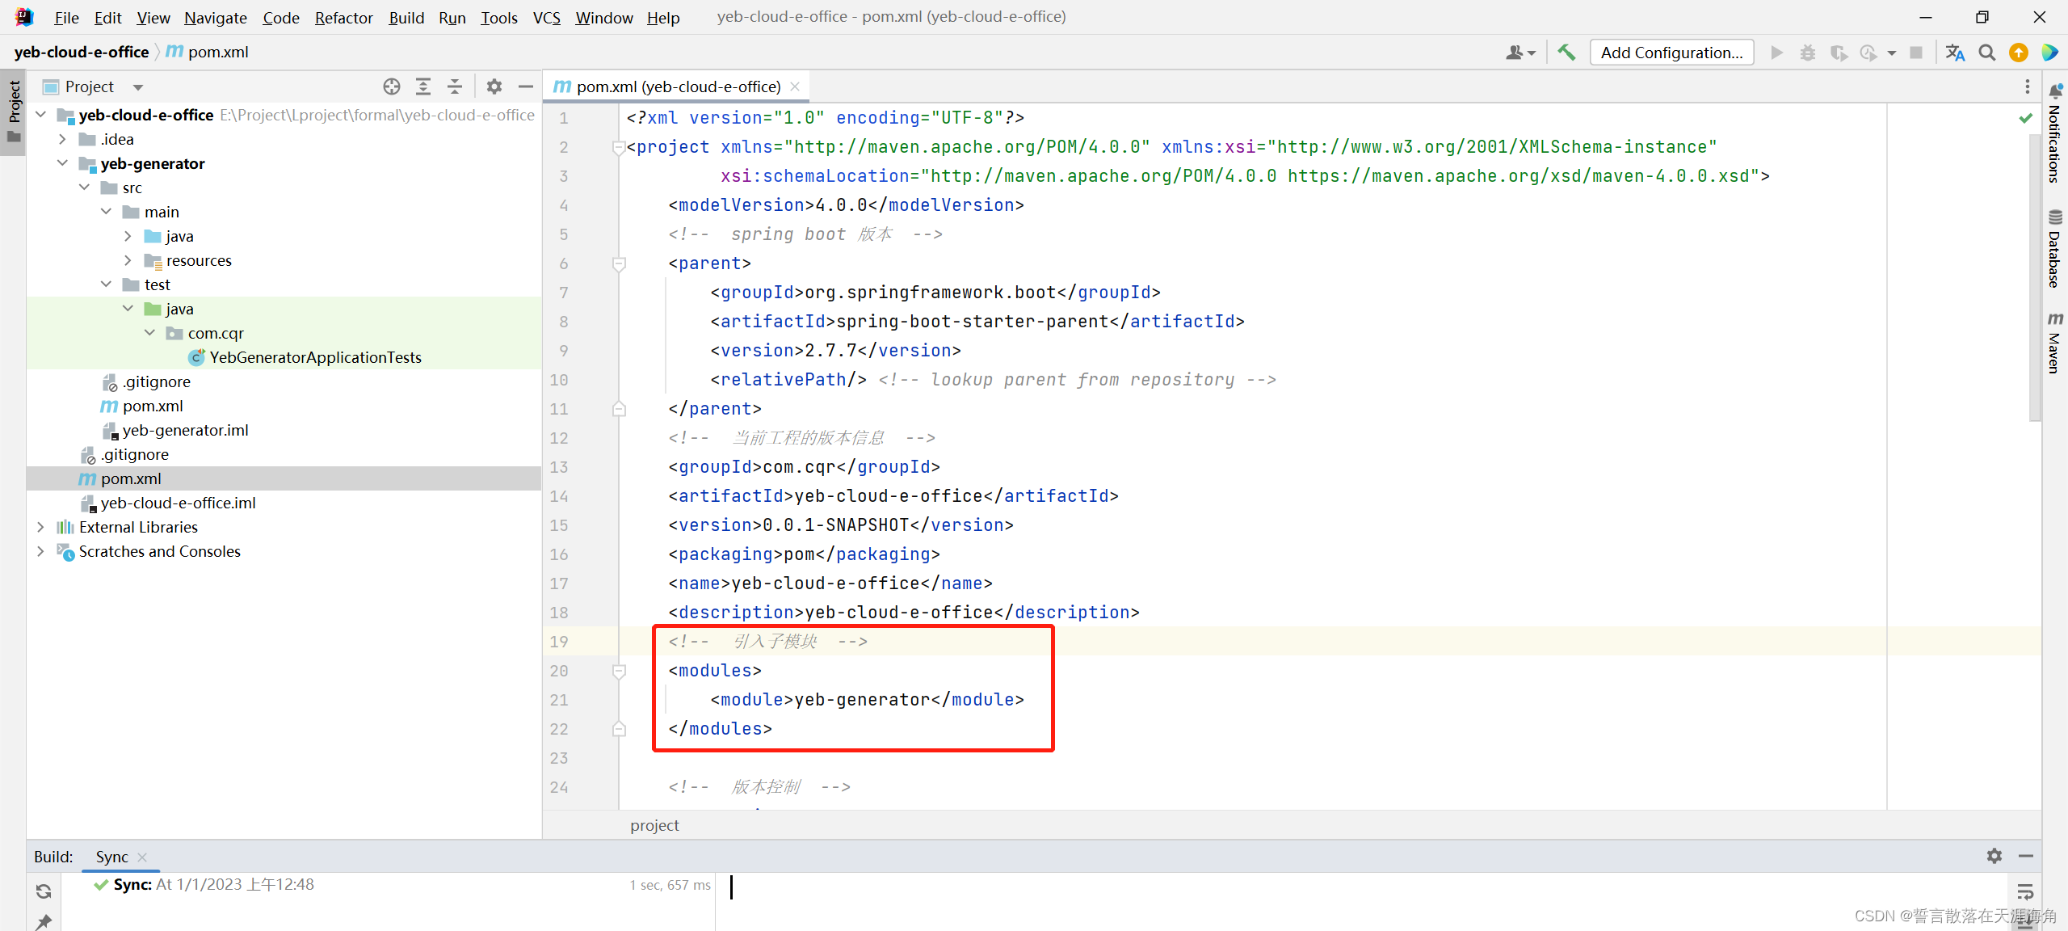Screen dimensions: 2068x931
Task: Expand the External Libraries node
Action: click(x=41, y=527)
